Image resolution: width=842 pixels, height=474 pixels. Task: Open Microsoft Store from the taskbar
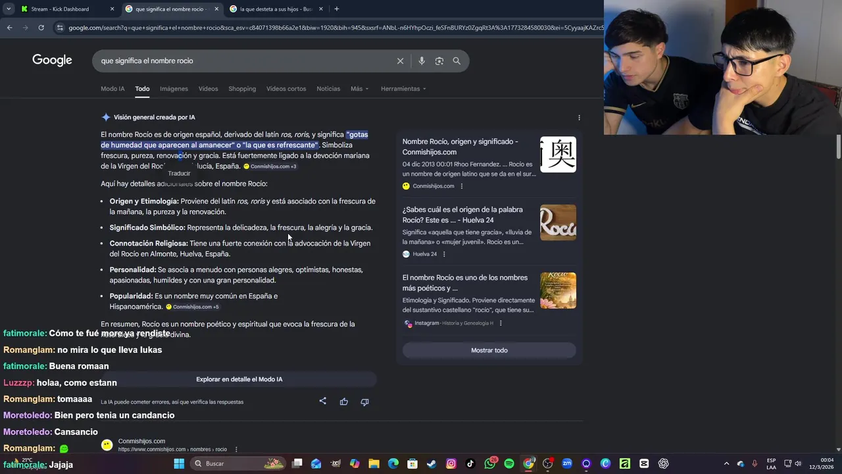pyautogui.click(x=412, y=463)
